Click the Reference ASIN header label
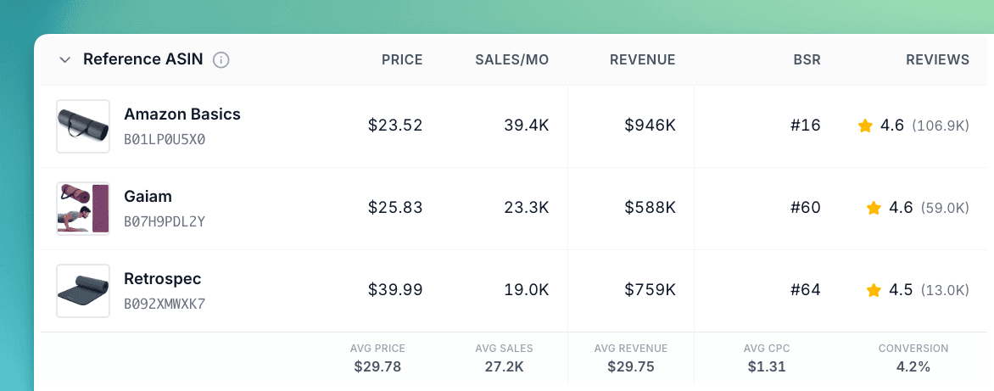The height and width of the screenshot is (391, 994). pos(142,60)
